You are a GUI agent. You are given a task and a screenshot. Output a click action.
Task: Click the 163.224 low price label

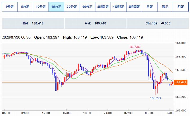pyautogui.click(x=156, y=98)
